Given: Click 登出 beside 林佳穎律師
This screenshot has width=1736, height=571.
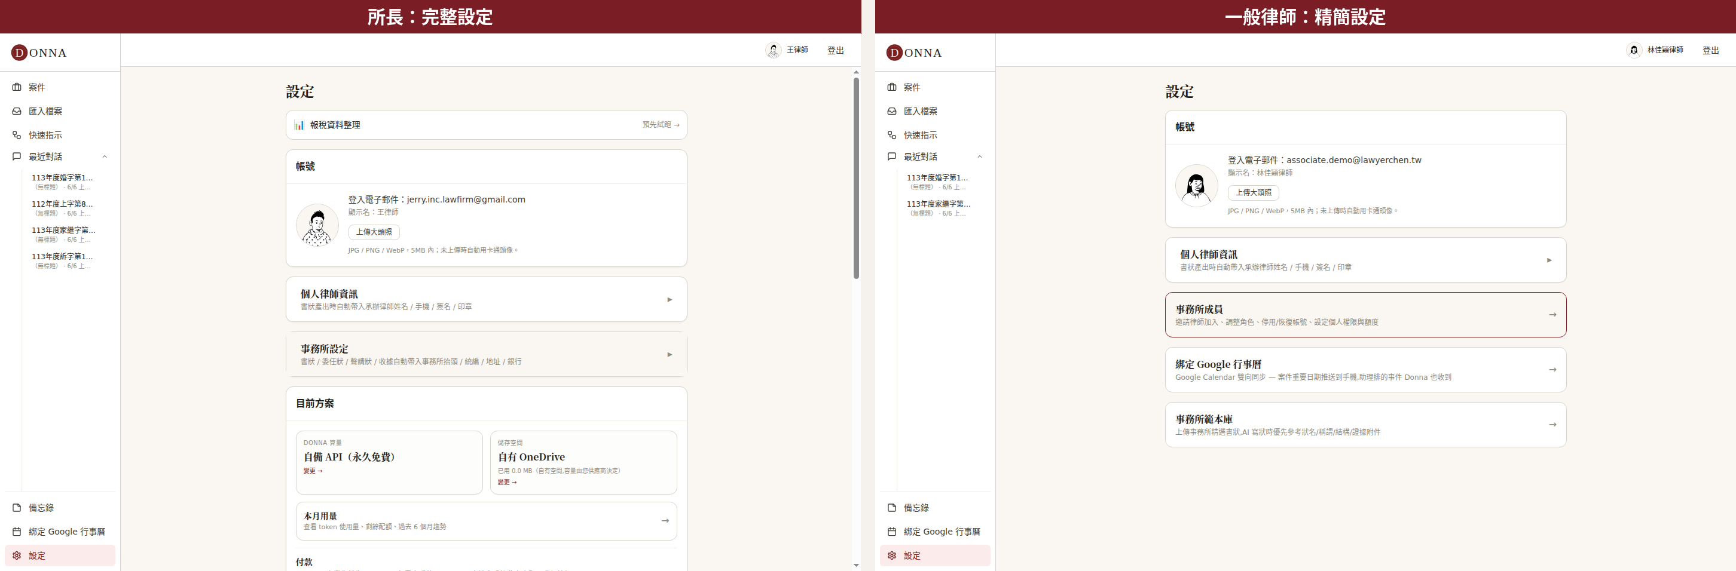Looking at the screenshot, I should (1710, 51).
